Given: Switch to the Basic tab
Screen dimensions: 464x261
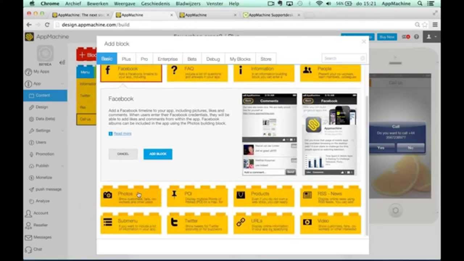Looking at the screenshot, I should click(107, 59).
